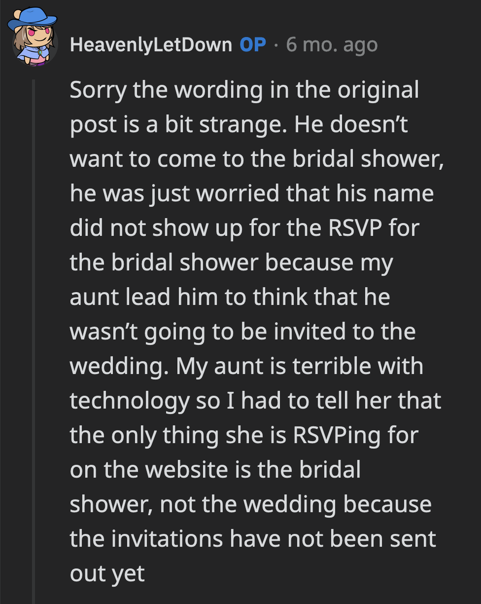This screenshot has width=481, height=604.
Task: Click the username HeavenlyLetDown
Action: click(151, 43)
